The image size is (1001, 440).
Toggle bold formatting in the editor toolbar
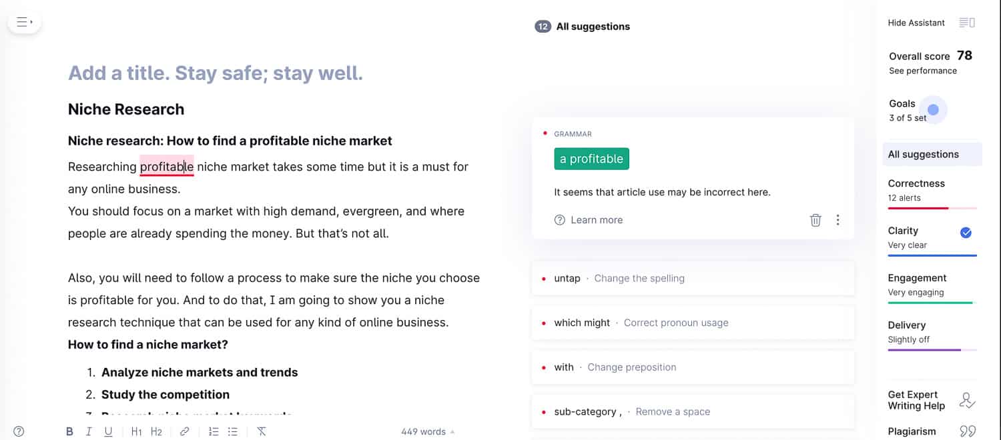point(69,431)
